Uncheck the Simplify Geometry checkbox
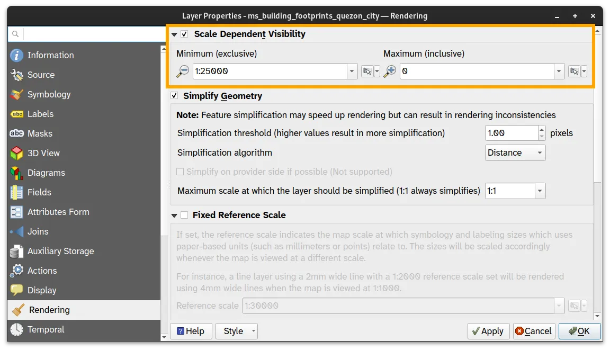 click(x=175, y=96)
